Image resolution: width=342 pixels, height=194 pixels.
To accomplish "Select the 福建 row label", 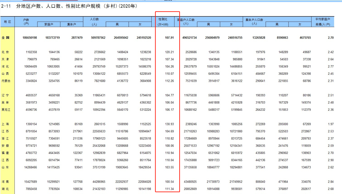I will point(5,153).
